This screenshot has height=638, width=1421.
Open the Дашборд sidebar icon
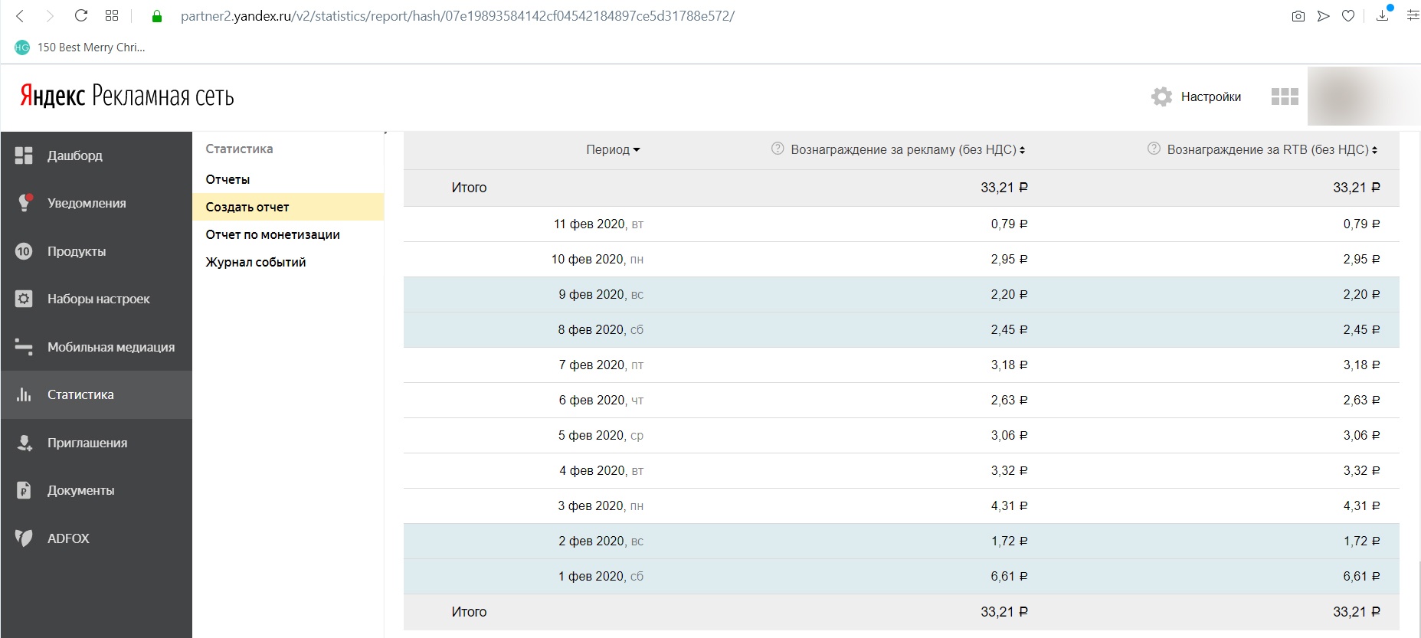[24, 155]
